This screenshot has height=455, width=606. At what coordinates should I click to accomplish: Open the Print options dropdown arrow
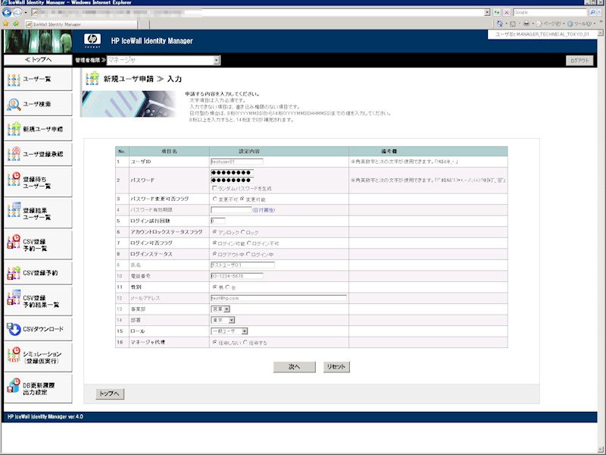(x=533, y=24)
